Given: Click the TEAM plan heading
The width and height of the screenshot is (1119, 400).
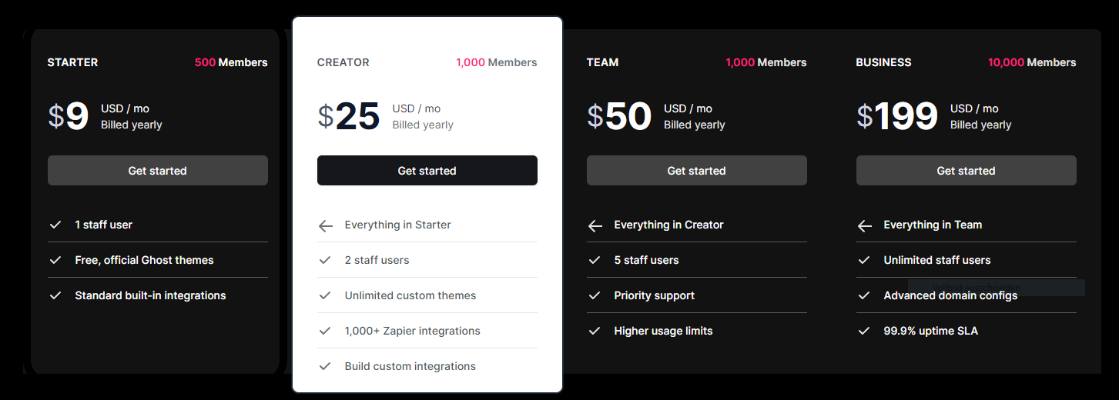Looking at the screenshot, I should [x=602, y=62].
